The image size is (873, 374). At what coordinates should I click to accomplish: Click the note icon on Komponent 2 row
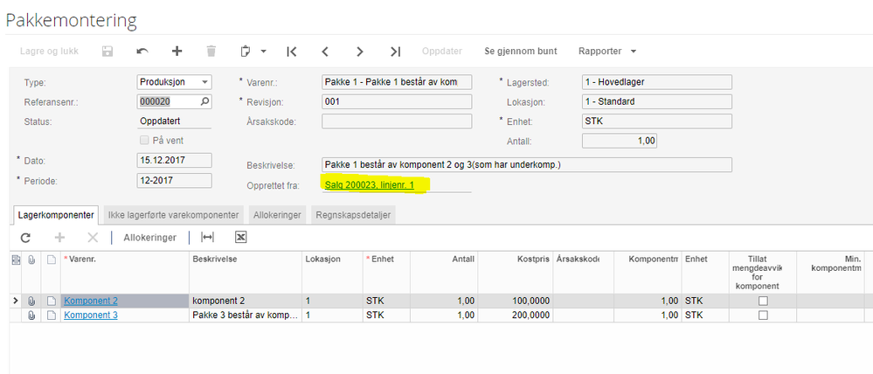click(x=51, y=301)
